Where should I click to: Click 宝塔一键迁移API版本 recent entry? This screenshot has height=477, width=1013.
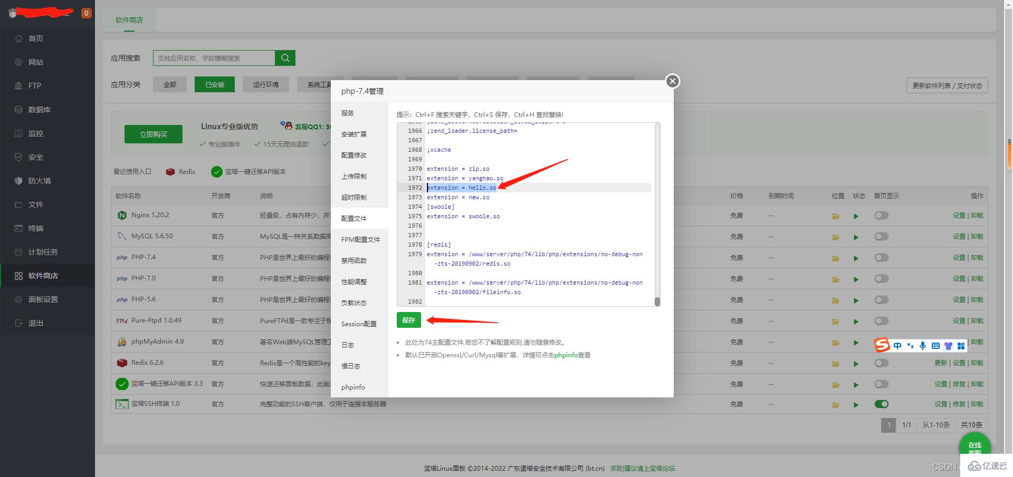click(249, 172)
